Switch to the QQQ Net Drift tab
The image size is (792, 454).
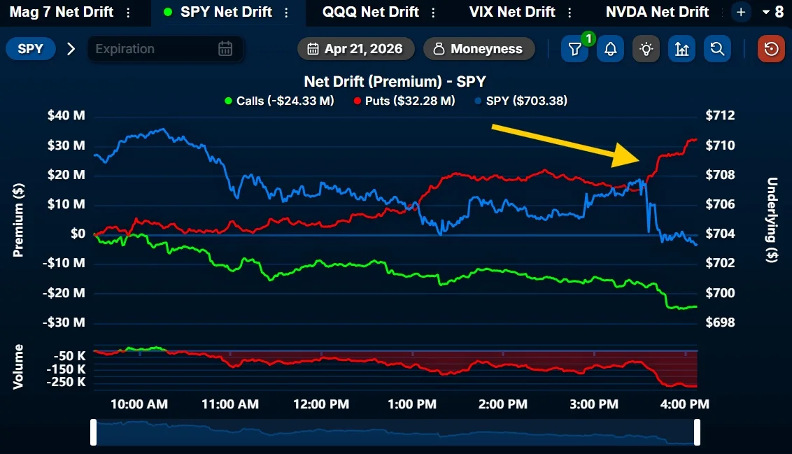370,12
